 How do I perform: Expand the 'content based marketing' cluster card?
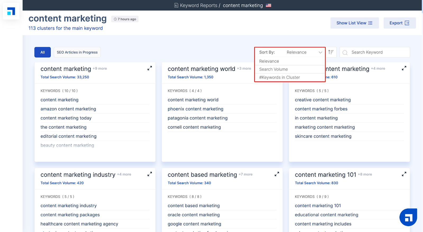tap(277, 174)
